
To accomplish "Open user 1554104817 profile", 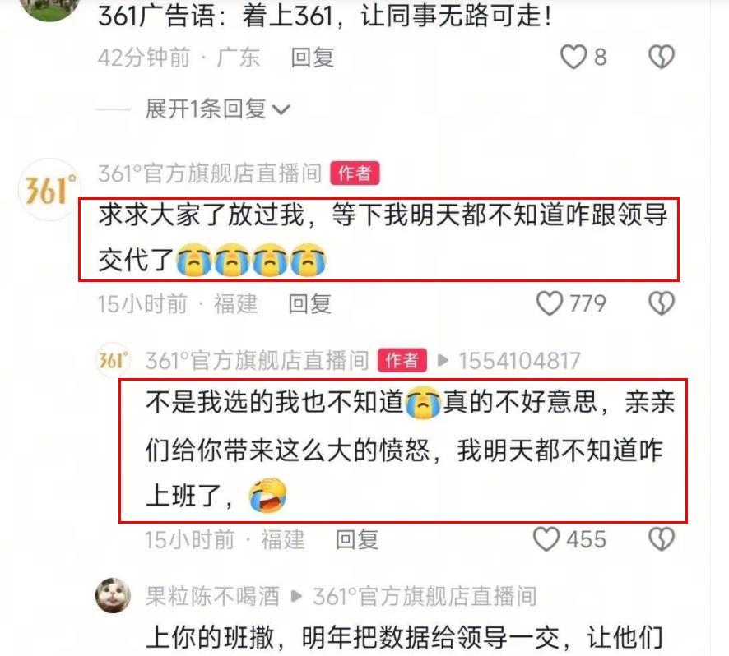I will click(x=520, y=361).
